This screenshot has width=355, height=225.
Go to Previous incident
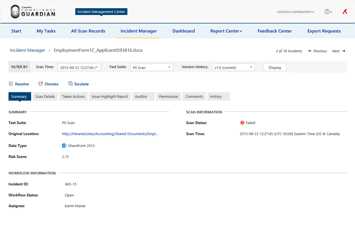point(318,51)
